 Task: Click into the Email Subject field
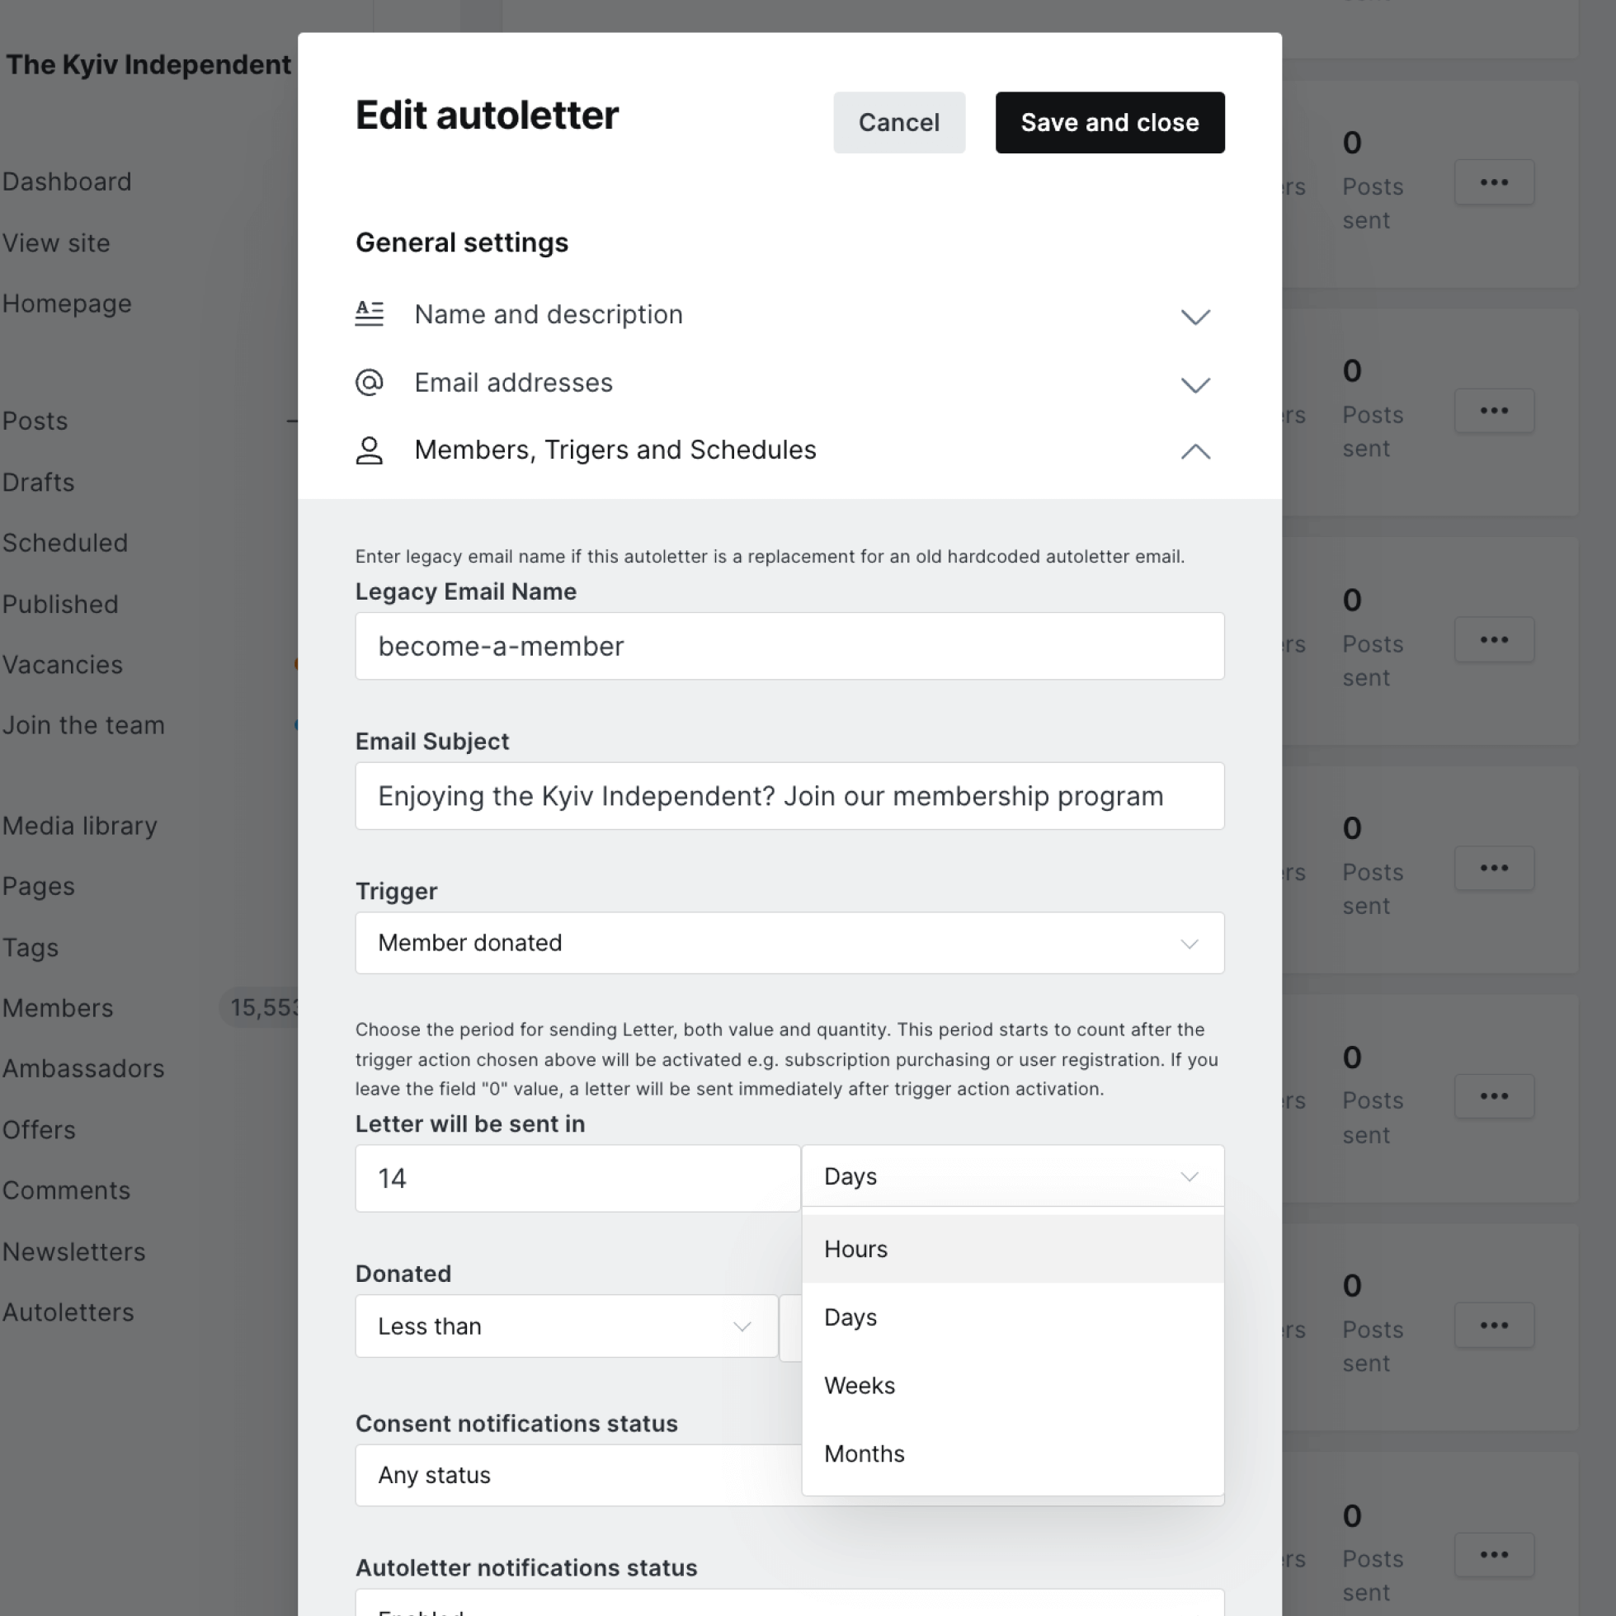coord(789,795)
